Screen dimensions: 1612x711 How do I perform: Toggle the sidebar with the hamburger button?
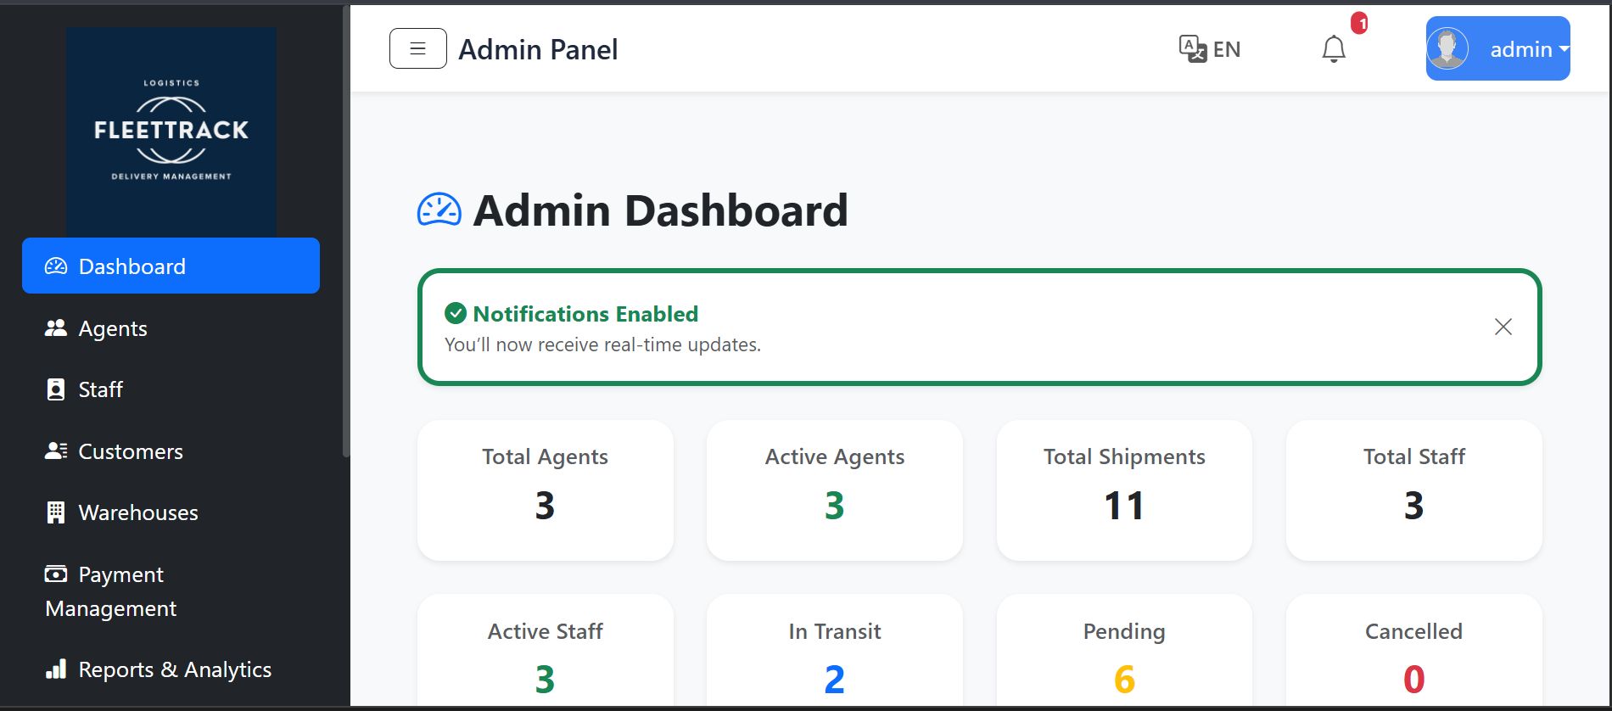[x=417, y=48]
